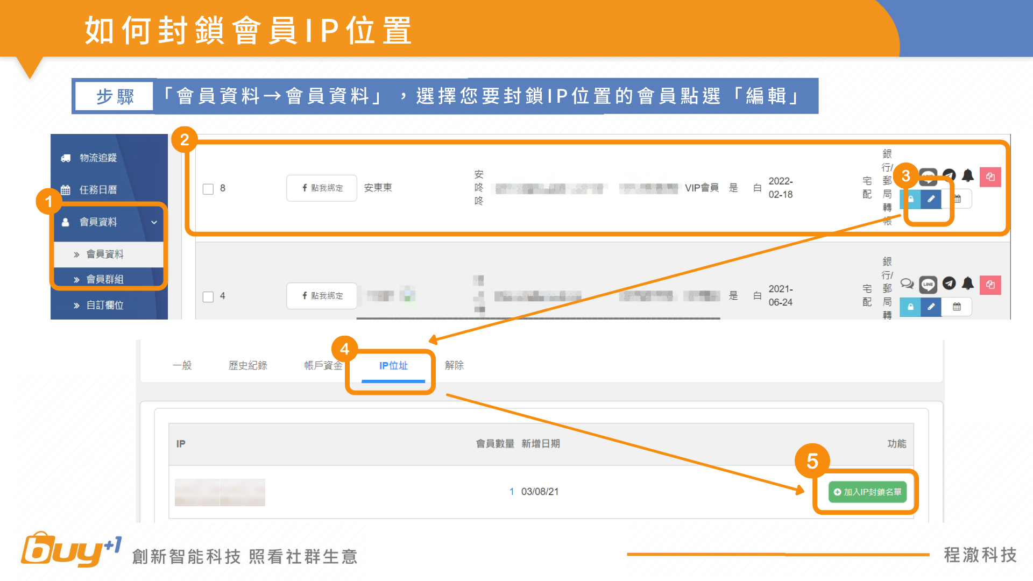Switch to the IP位址 tab
The image size is (1033, 581).
[x=393, y=366]
